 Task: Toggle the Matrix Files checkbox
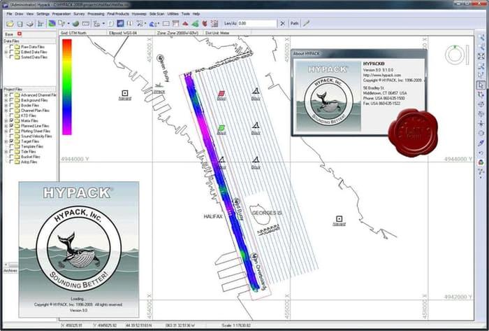[x=11, y=120]
